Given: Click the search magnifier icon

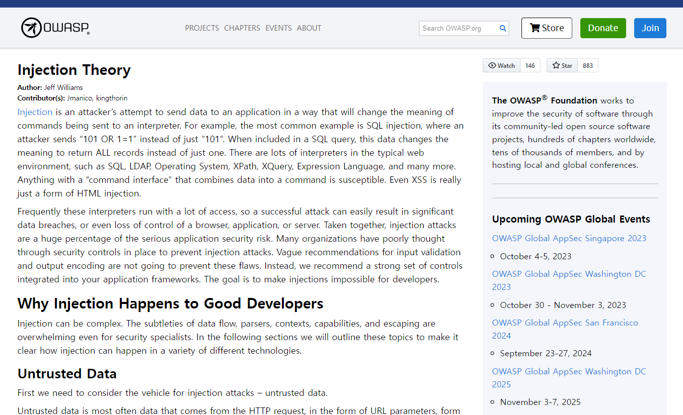Looking at the screenshot, I should 503,28.
